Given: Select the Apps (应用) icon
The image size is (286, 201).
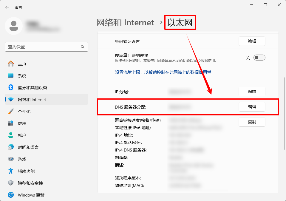Looking at the screenshot, I should [x=11, y=123].
